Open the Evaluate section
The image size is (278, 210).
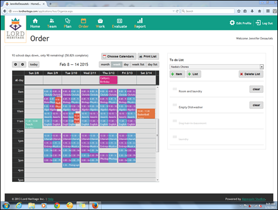[x=119, y=23]
